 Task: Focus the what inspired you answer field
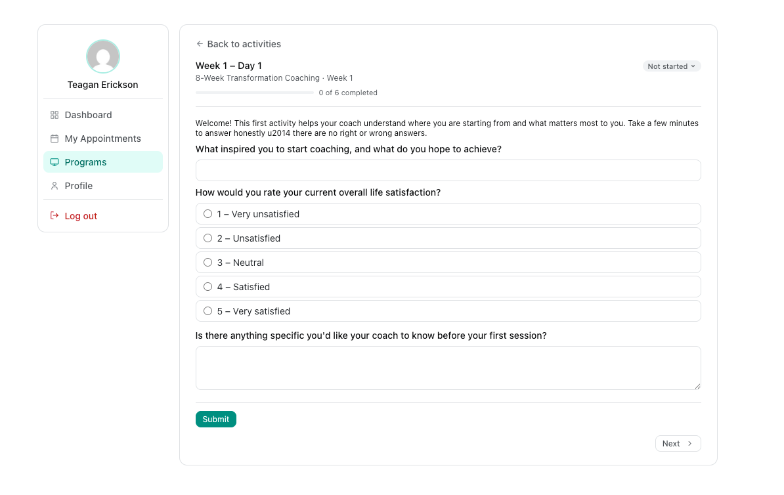pyautogui.click(x=448, y=171)
